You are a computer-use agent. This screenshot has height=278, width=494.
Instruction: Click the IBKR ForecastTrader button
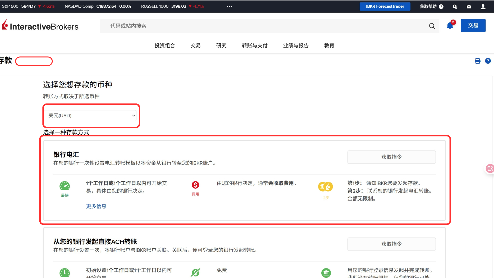(x=385, y=6)
